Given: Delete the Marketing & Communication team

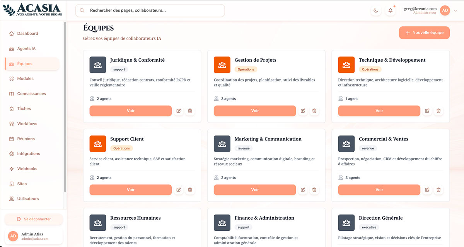Looking at the screenshot, I should (x=314, y=190).
